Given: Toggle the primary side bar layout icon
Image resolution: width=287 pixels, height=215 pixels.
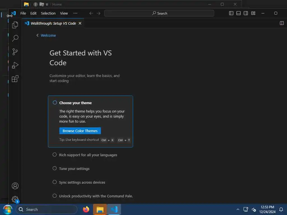Looking at the screenshot, I should pos(231,13).
